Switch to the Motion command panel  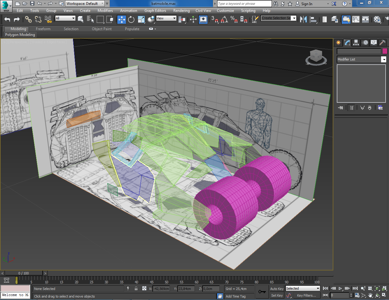point(365,43)
